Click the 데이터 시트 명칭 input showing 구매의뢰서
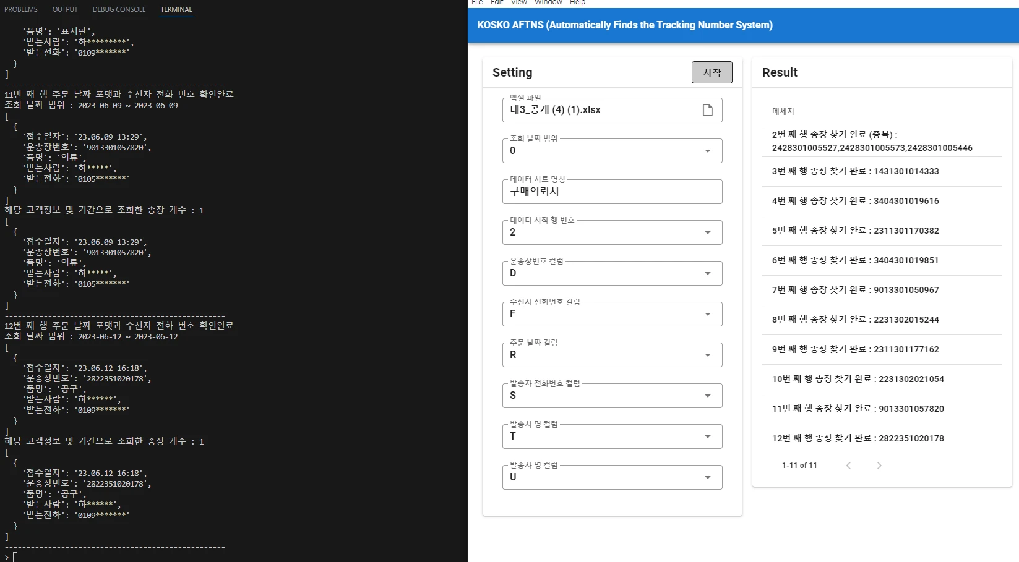Viewport: 1019px width, 562px height. [x=612, y=192]
